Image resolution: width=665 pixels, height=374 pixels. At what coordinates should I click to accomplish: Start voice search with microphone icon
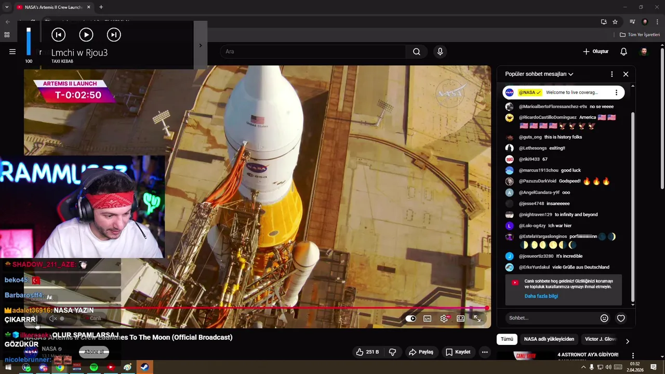click(440, 51)
